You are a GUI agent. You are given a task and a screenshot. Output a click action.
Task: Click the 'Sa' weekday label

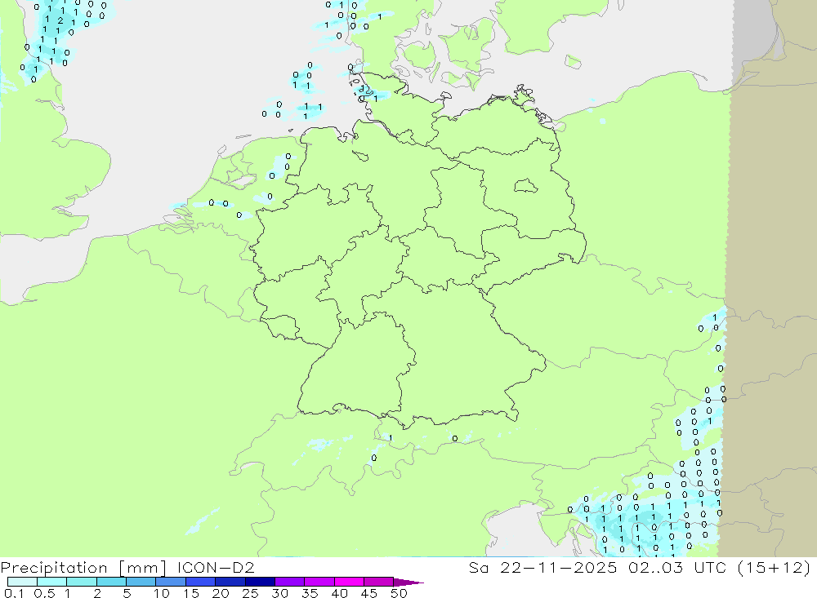(479, 567)
